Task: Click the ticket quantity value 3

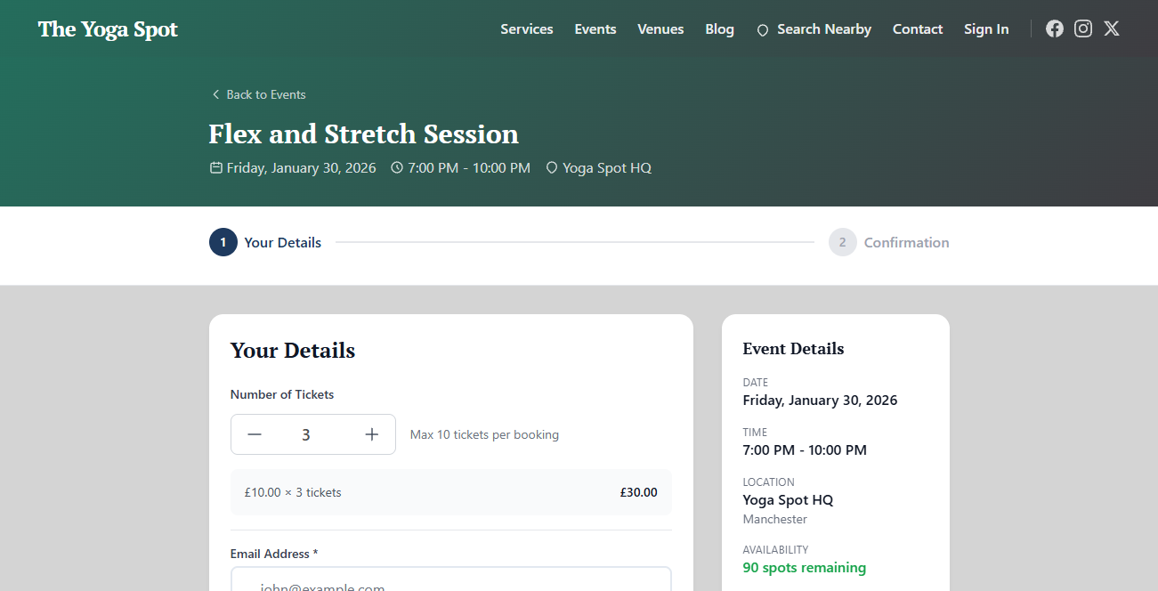Action: click(x=306, y=434)
